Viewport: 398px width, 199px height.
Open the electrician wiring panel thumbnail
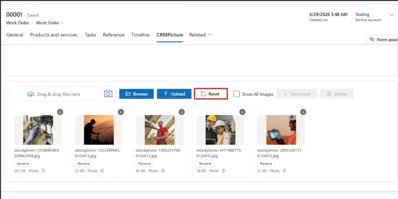38,130
